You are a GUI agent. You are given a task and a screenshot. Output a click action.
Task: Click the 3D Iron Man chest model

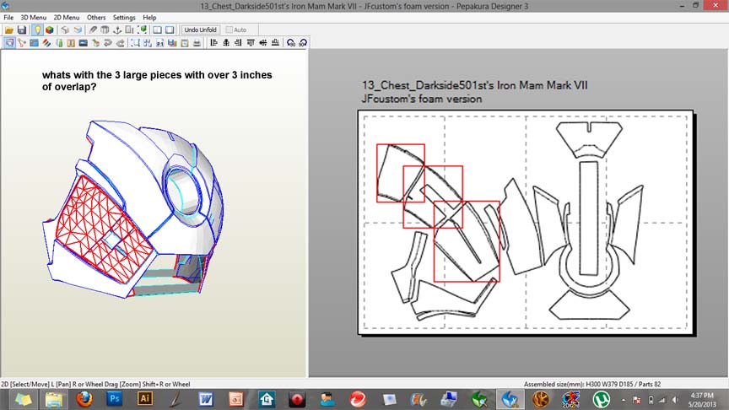tap(135, 209)
